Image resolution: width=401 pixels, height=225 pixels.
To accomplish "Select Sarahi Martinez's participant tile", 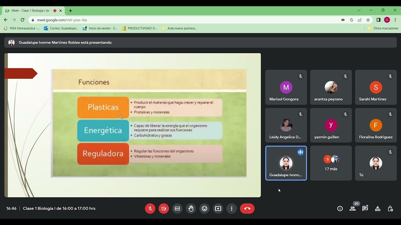I will coord(376,87).
